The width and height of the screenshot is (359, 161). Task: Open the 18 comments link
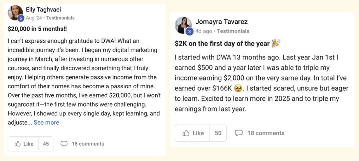pos(266,133)
